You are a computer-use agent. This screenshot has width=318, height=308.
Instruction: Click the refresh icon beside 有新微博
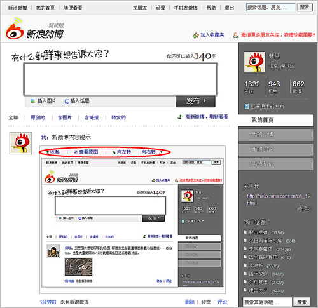pos(180,117)
